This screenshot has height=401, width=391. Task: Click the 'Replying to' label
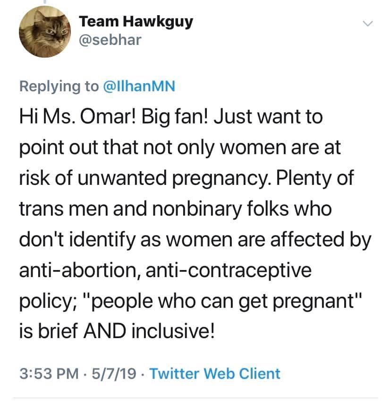59,87
